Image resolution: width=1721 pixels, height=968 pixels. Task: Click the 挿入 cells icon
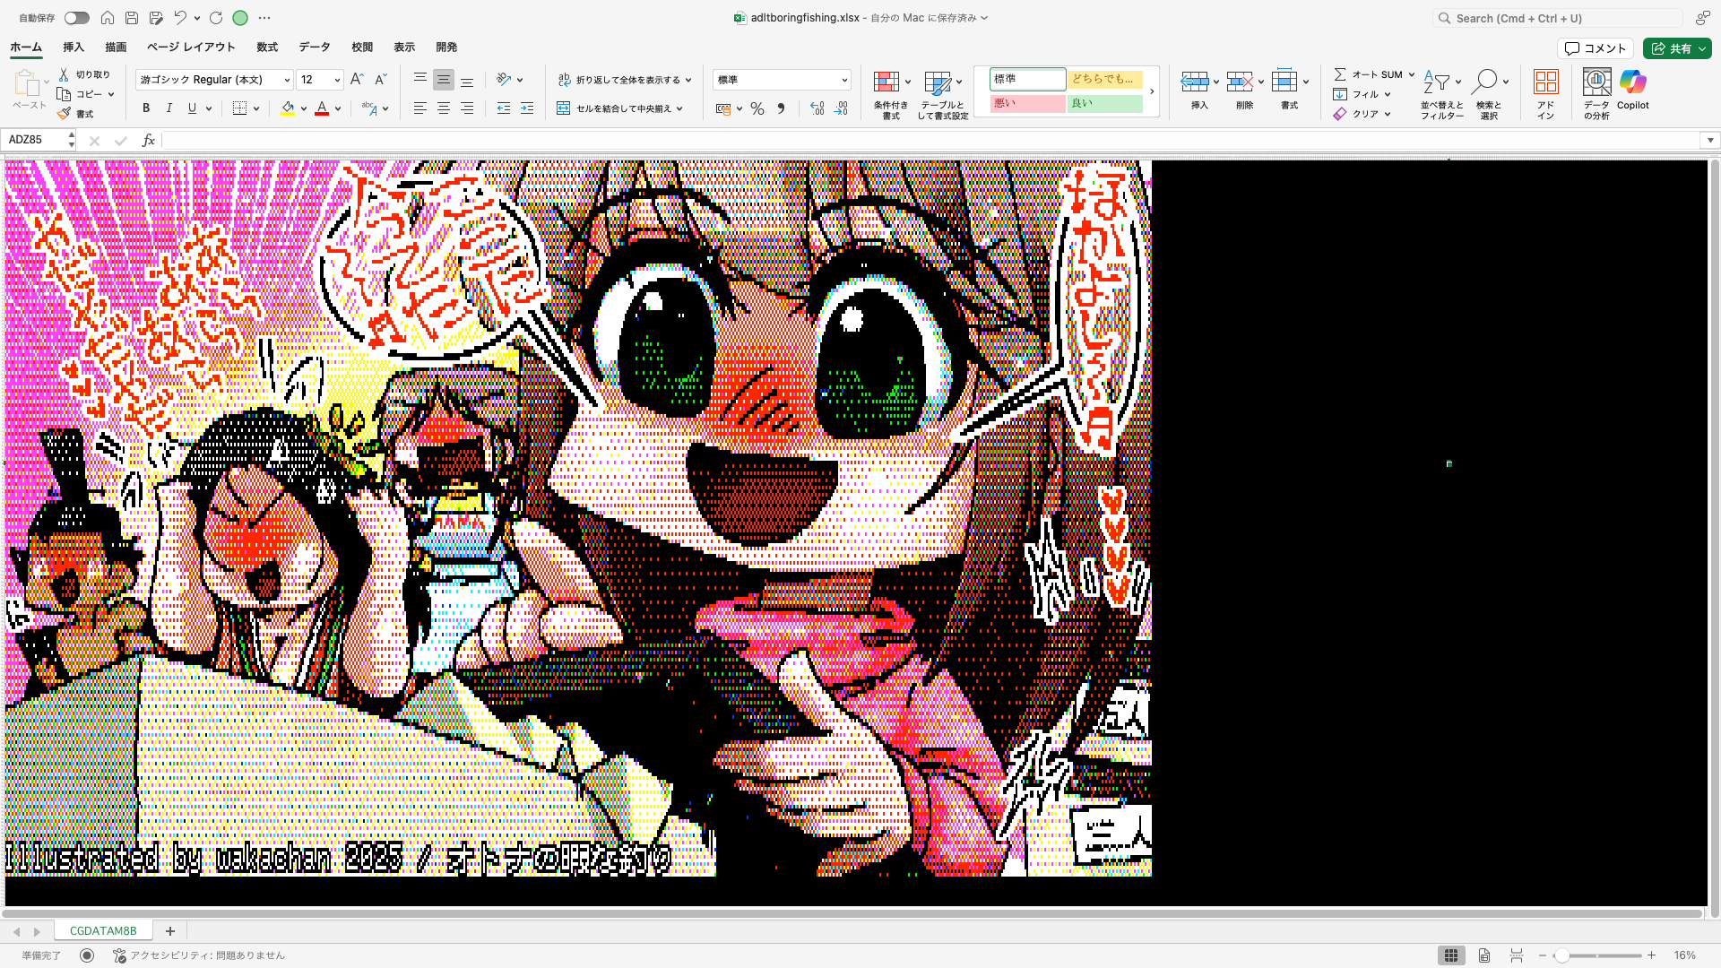point(1194,82)
